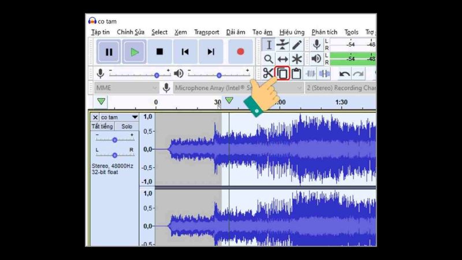
Task: Adjust the recording volume slider
Action: [x=139, y=75]
